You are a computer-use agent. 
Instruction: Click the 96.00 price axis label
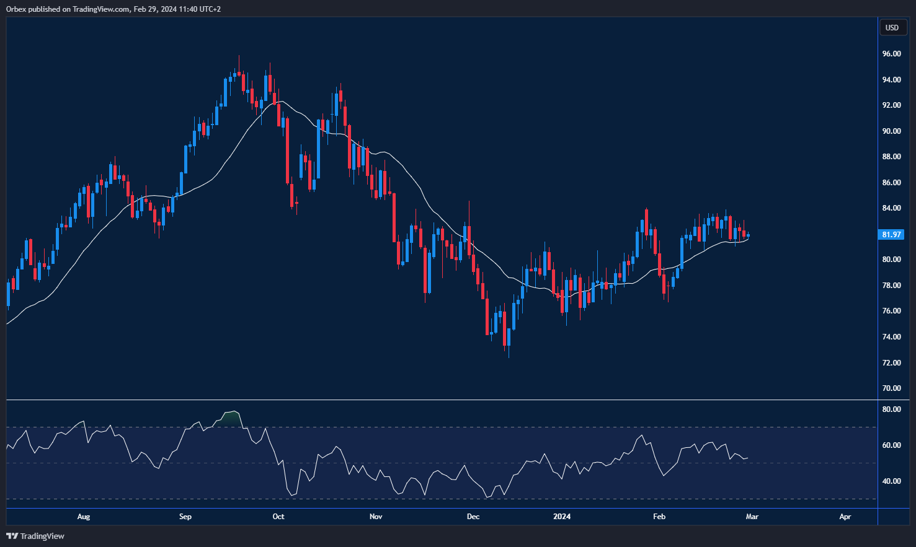point(892,53)
